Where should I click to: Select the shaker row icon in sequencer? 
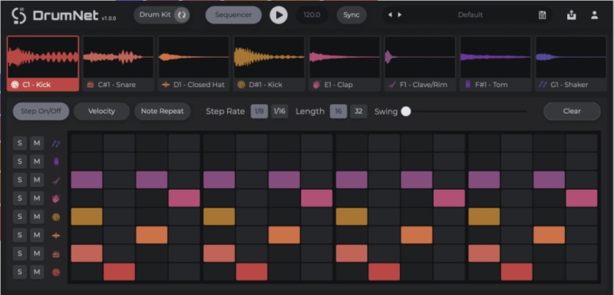(56, 144)
